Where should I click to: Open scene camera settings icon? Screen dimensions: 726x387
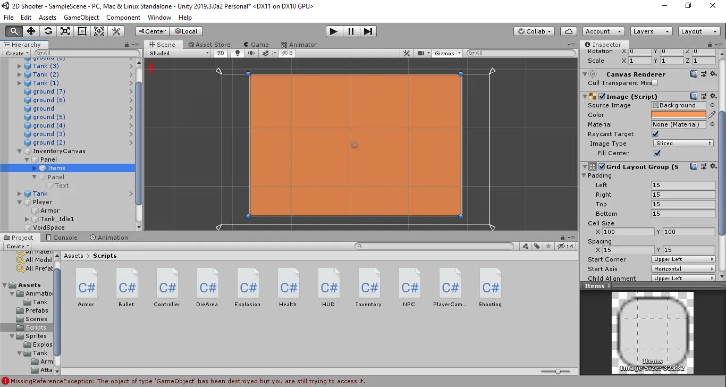[x=423, y=53]
